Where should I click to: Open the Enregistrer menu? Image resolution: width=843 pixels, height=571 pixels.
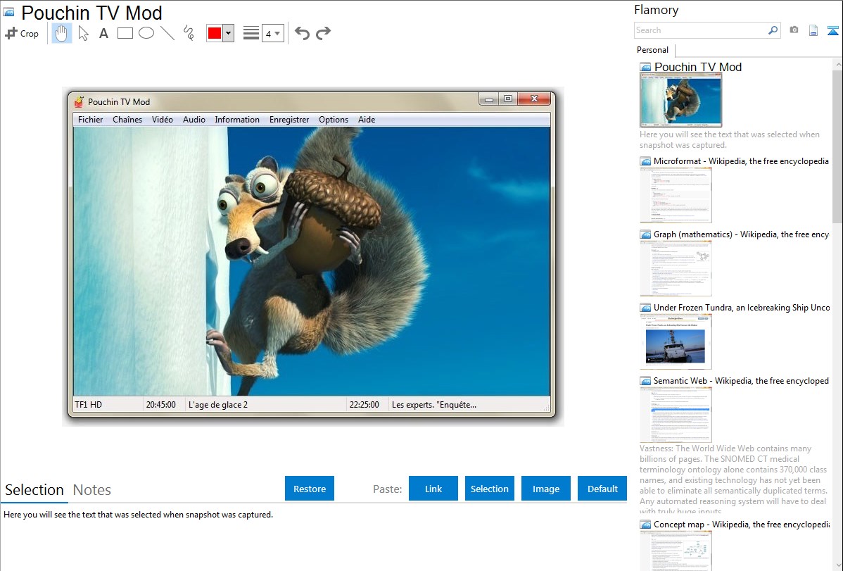pos(289,120)
